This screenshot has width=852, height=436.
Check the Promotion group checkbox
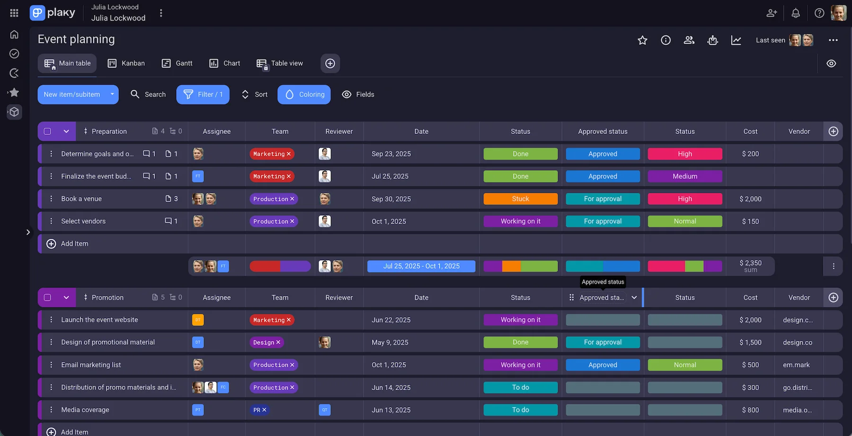click(47, 297)
